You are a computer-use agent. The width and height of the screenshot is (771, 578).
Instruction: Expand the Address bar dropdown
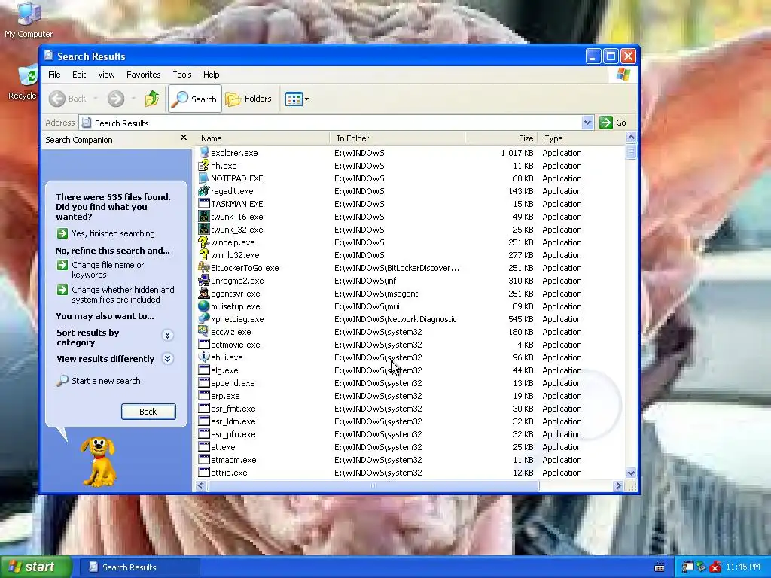click(x=587, y=123)
